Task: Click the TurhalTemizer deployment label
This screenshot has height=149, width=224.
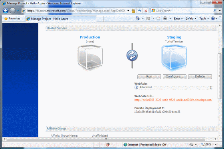Action: (174, 41)
